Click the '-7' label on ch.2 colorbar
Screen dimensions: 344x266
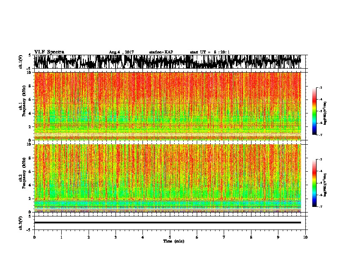pyautogui.click(x=321, y=207)
